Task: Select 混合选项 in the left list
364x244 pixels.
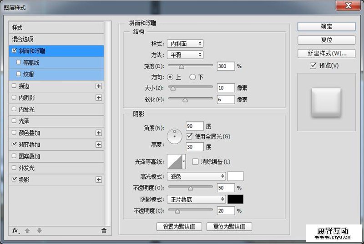Action: click(23, 40)
